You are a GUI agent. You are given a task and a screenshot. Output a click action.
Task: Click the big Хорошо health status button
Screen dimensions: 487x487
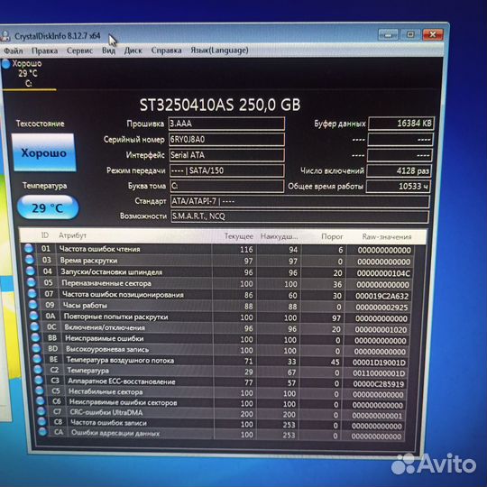click(x=44, y=152)
